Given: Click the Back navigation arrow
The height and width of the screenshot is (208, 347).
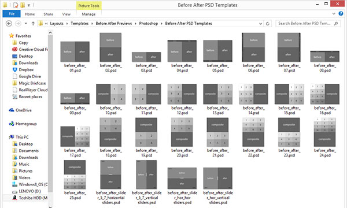Looking at the screenshot, I should click(9, 24).
